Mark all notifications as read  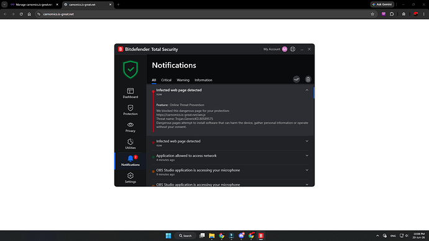click(x=297, y=80)
